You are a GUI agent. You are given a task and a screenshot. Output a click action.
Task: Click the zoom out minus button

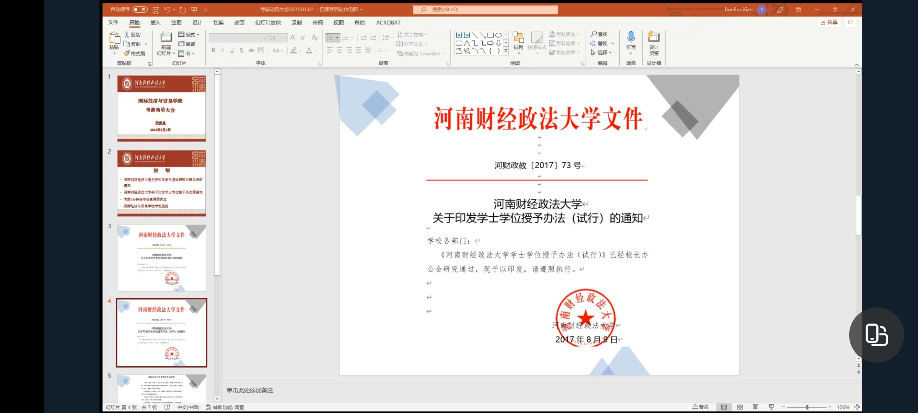coord(783,407)
